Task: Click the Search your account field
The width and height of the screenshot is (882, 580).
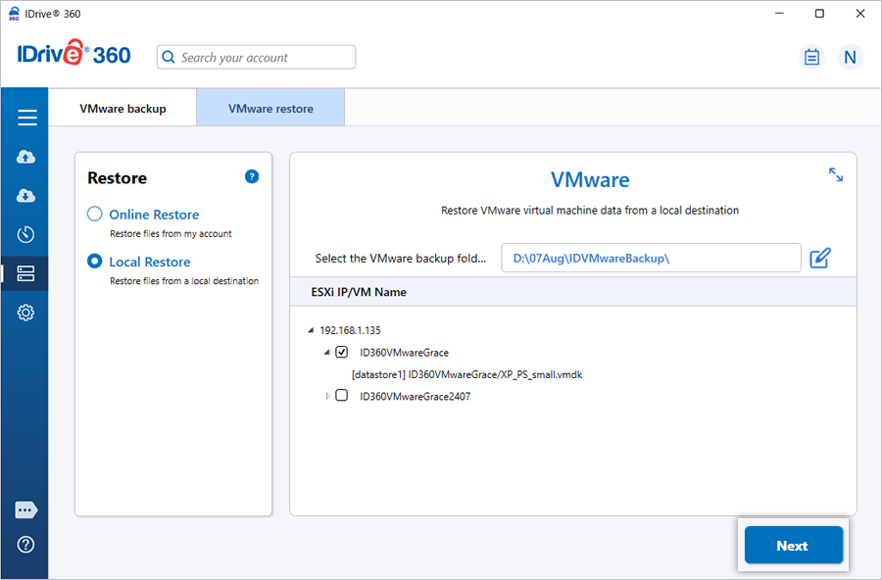Action: [x=256, y=57]
